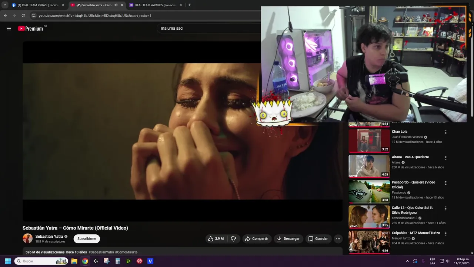Open File Explorer from taskbar
The width and height of the screenshot is (474, 267).
[x=74, y=261]
